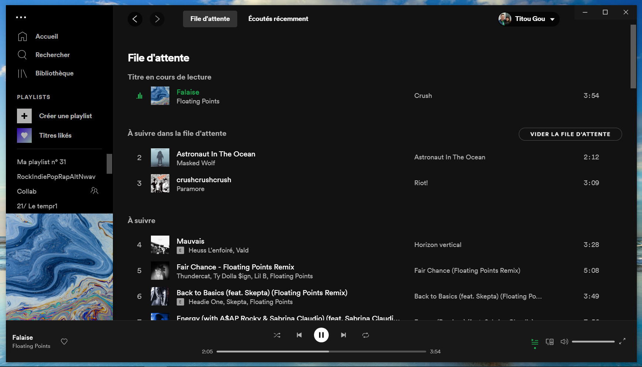Toggle the queue view icon
Image resolution: width=642 pixels, height=367 pixels.
pyautogui.click(x=535, y=342)
